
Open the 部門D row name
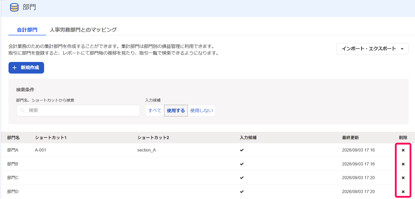point(13,192)
